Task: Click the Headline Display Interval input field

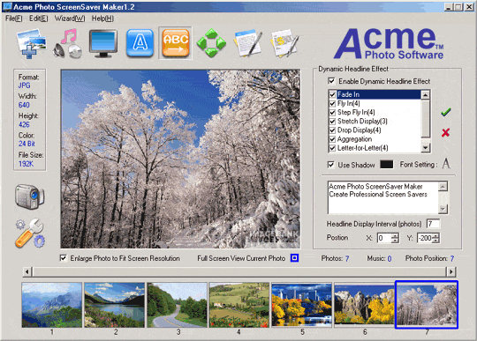Action: tap(433, 224)
